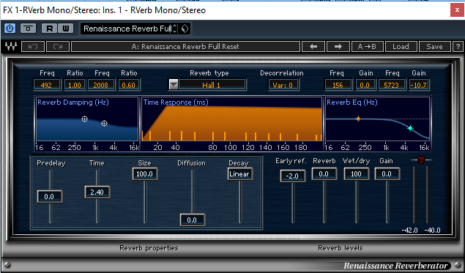Click the low EQ Gain field showing 0.0

point(365,85)
